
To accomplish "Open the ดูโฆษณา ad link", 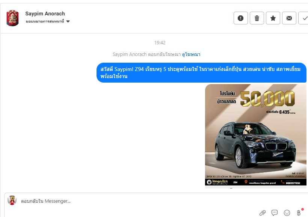I will pyautogui.click(x=191, y=54).
